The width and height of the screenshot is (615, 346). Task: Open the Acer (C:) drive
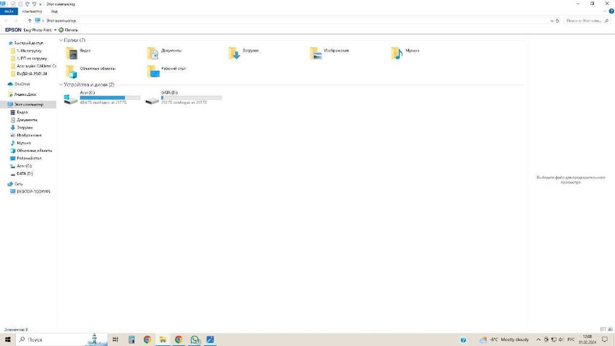[x=101, y=98]
